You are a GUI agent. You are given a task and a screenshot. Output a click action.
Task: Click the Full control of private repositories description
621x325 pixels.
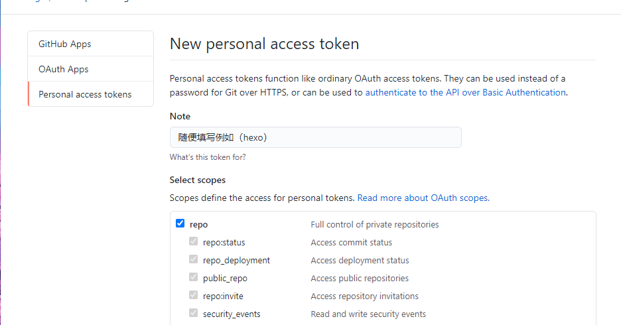coord(374,224)
